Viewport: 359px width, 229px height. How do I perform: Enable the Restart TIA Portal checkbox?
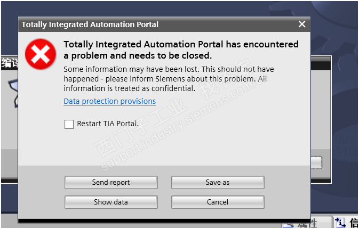69,124
